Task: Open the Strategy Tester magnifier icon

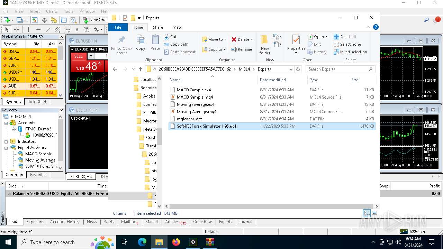Action: click(73, 20)
